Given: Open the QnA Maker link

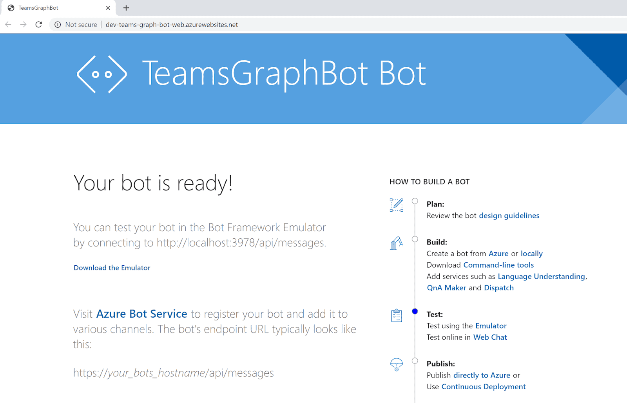Looking at the screenshot, I should [446, 288].
